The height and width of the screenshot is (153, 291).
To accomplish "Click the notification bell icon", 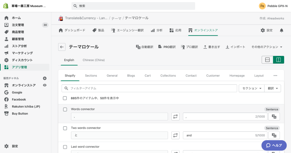I will (x=281, y=30).
